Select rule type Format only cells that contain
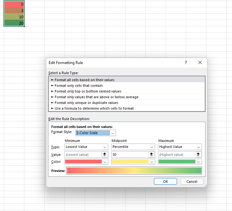 pyautogui.click(x=127, y=86)
